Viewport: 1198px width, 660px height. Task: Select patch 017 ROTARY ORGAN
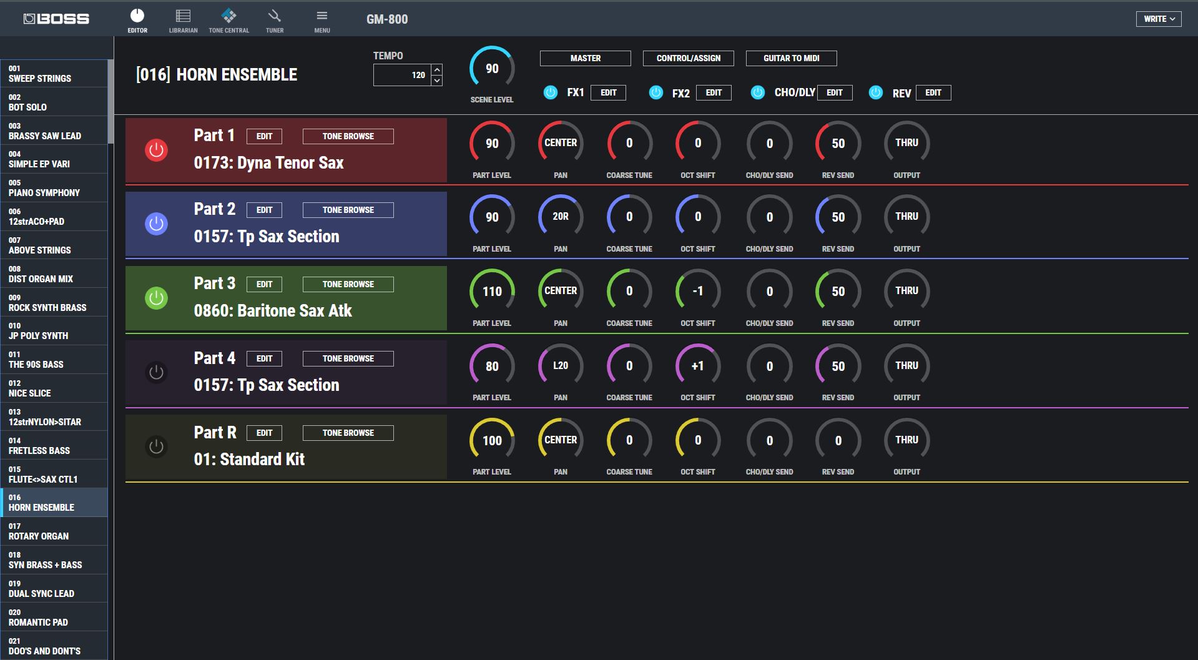[54, 531]
